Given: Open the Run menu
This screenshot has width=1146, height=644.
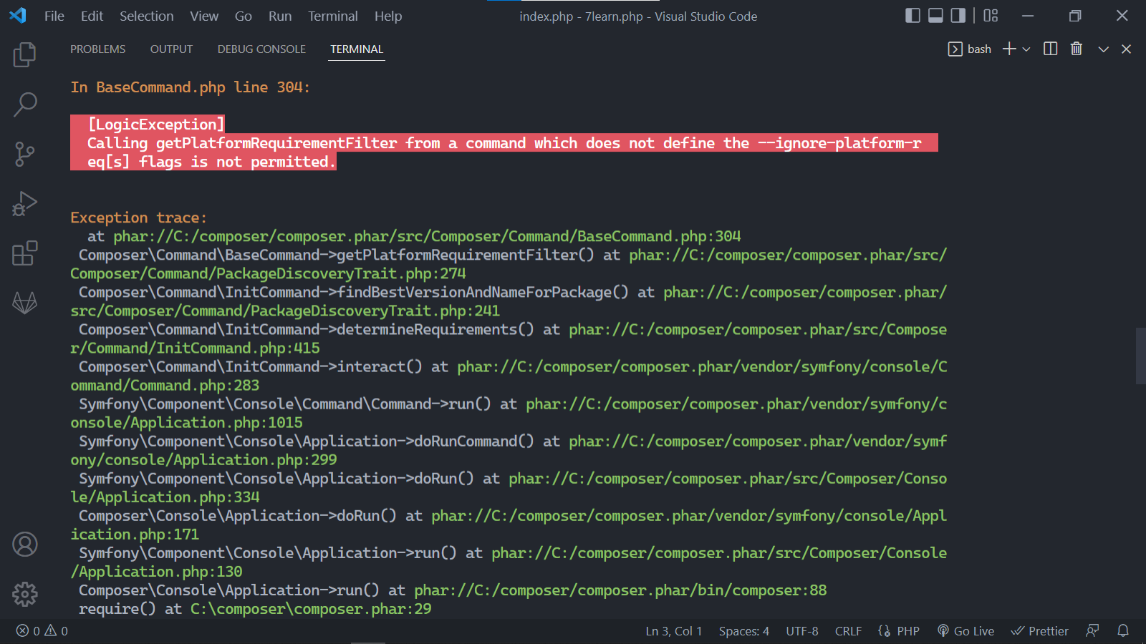Looking at the screenshot, I should (280, 16).
